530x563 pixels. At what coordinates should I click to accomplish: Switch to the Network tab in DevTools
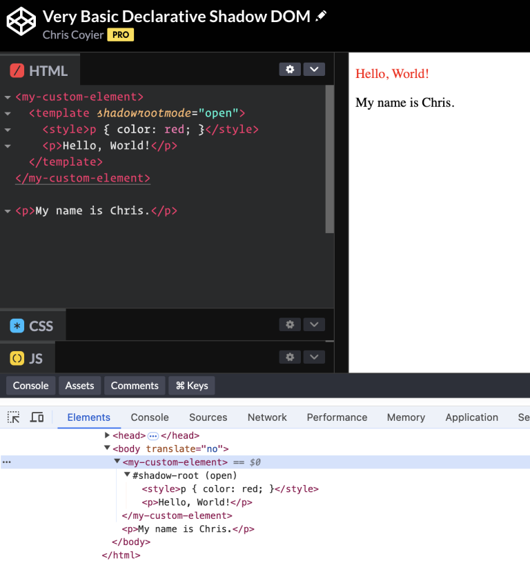click(267, 417)
